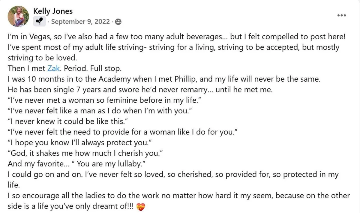This screenshot has height=213, width=360.
Task: Click the sprout rising-contributor badge icon
Action: coord(39,22)
